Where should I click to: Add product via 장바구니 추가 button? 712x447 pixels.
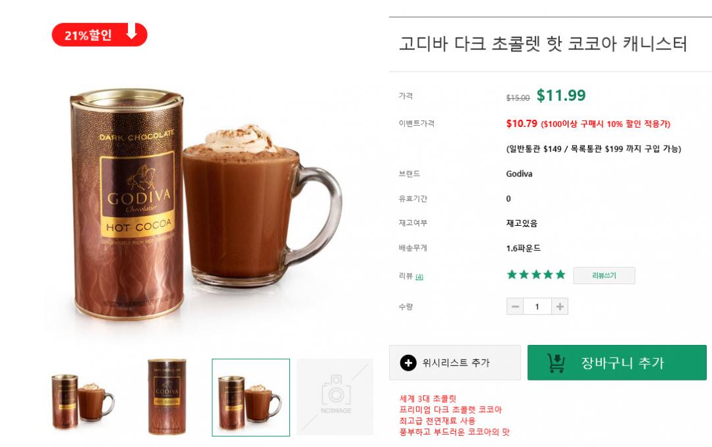coord(616,363)
